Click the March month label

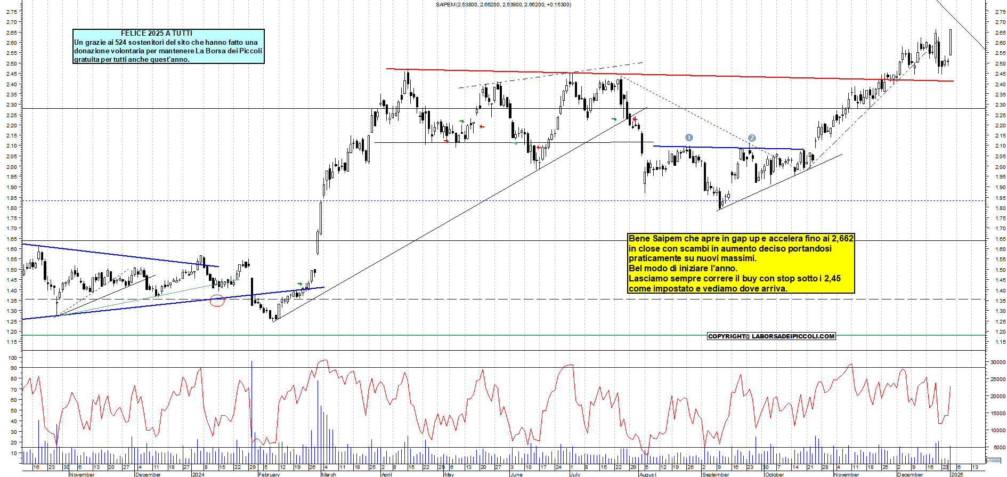pos(329,474)
